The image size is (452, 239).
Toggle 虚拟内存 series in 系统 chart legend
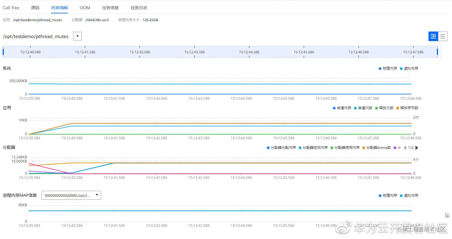pos(409,68)
